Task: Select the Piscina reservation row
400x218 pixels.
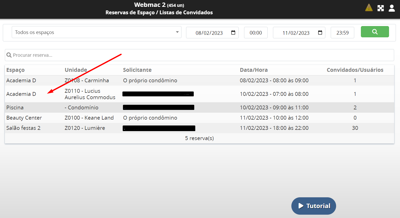Action: pos(15,108)
